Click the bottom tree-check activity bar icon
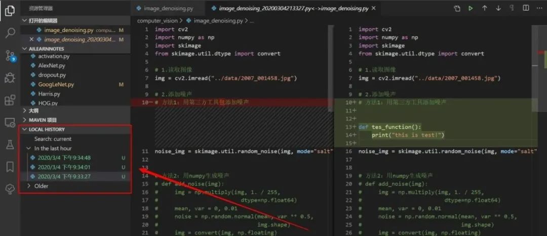This screenshot has height=236, width=547. [10, 189]
